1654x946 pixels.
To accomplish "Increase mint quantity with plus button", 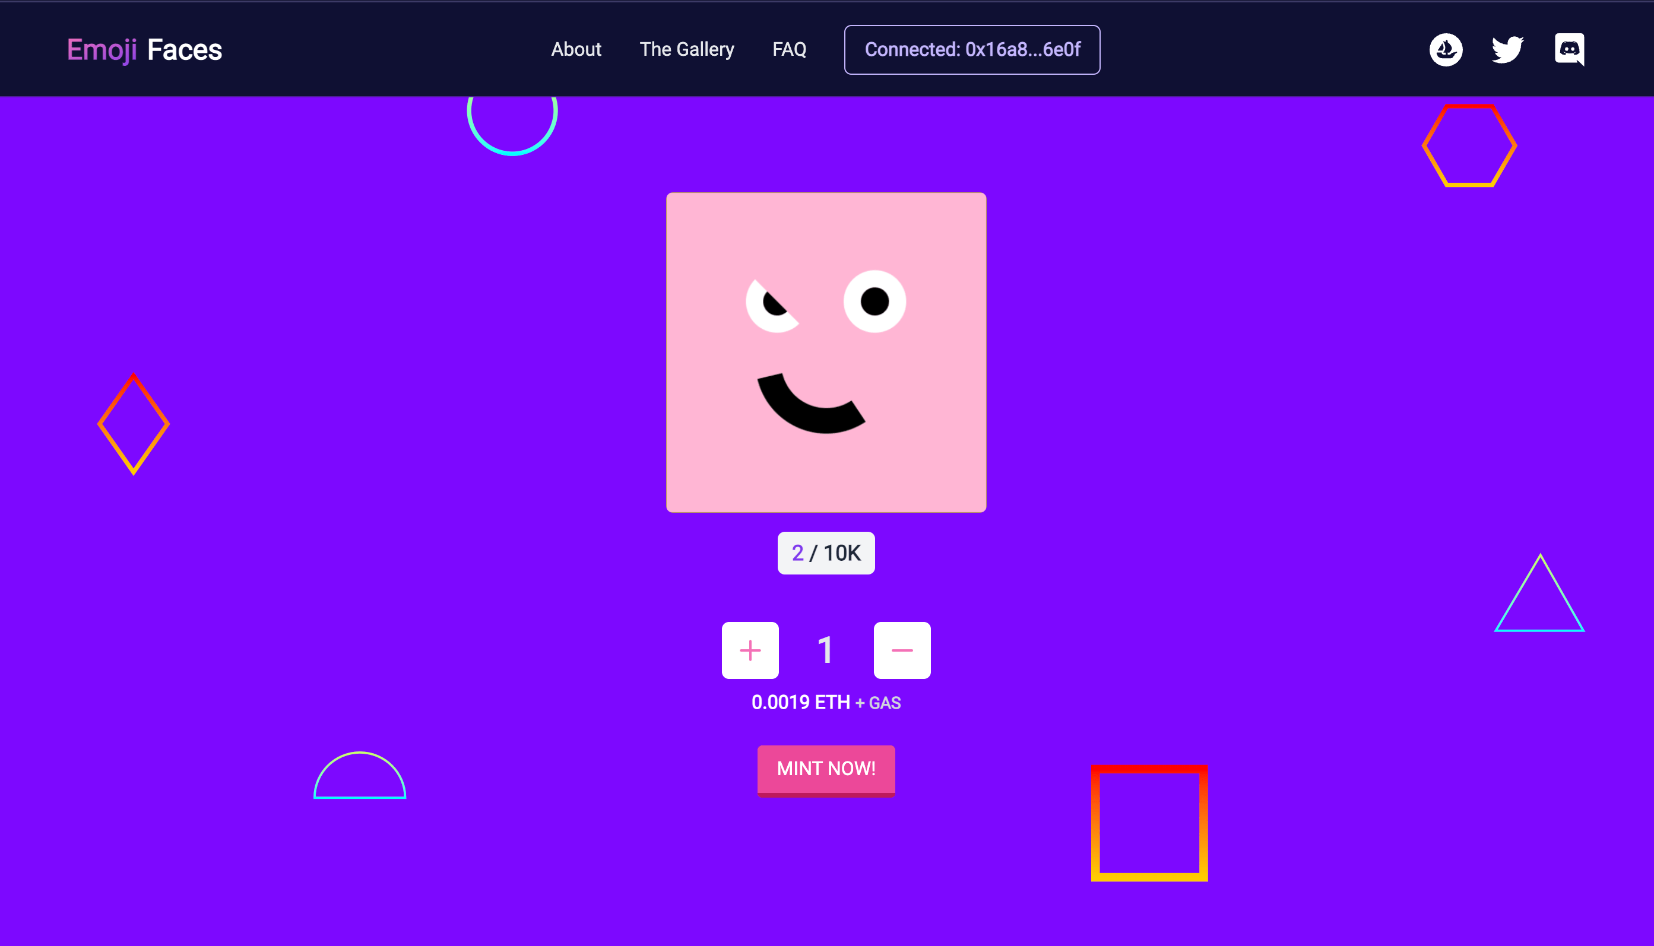I will tap(750, 650).
